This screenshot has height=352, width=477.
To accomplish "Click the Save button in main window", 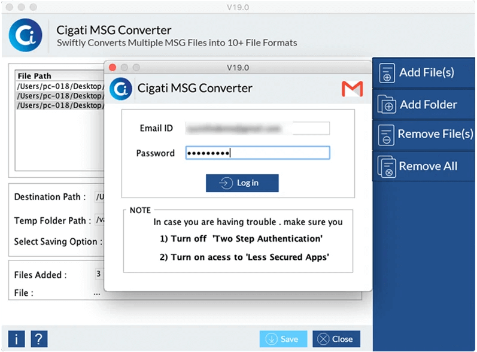I will click(283, 339).
